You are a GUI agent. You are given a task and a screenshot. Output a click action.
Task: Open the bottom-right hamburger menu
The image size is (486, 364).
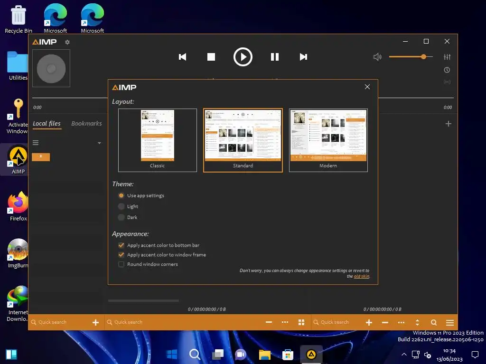(x=450, y=322)
